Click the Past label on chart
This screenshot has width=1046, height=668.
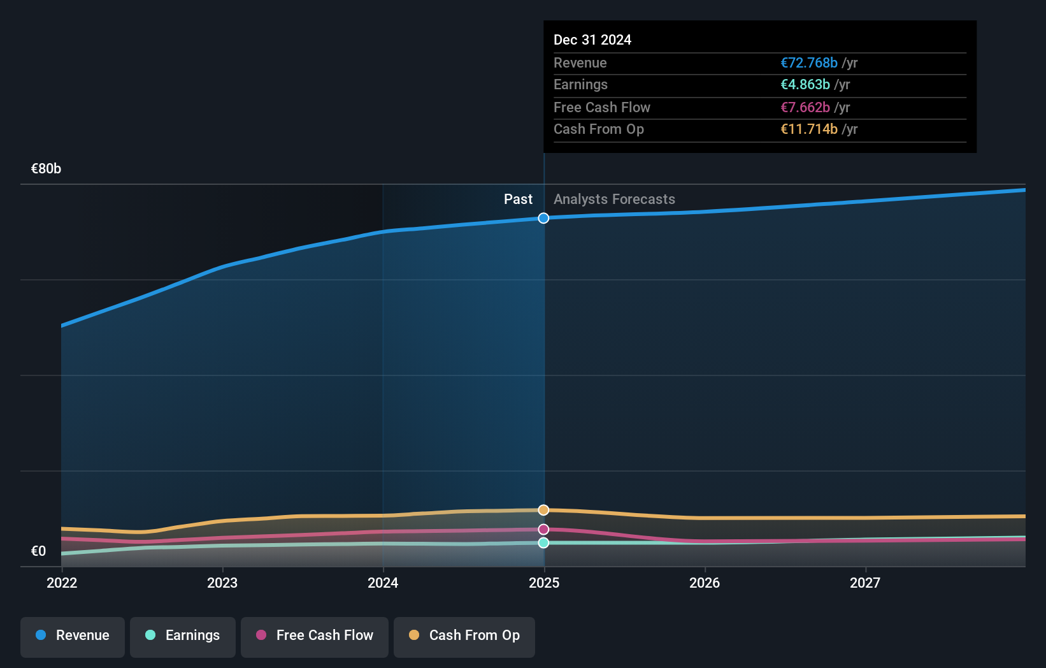(518, 200)
